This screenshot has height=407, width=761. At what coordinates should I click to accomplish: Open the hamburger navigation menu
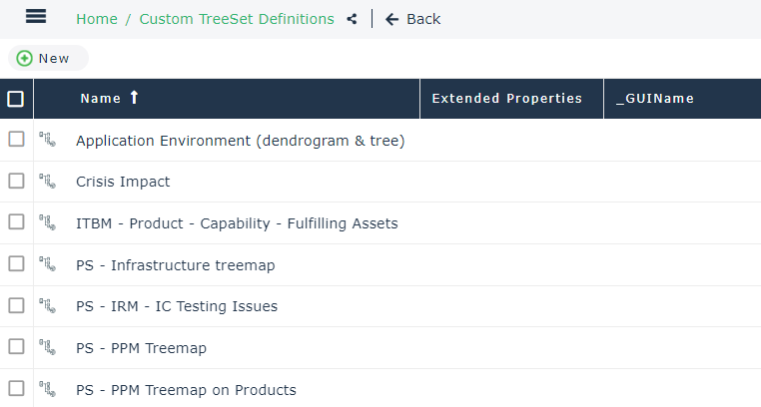[x=36, y=17]
